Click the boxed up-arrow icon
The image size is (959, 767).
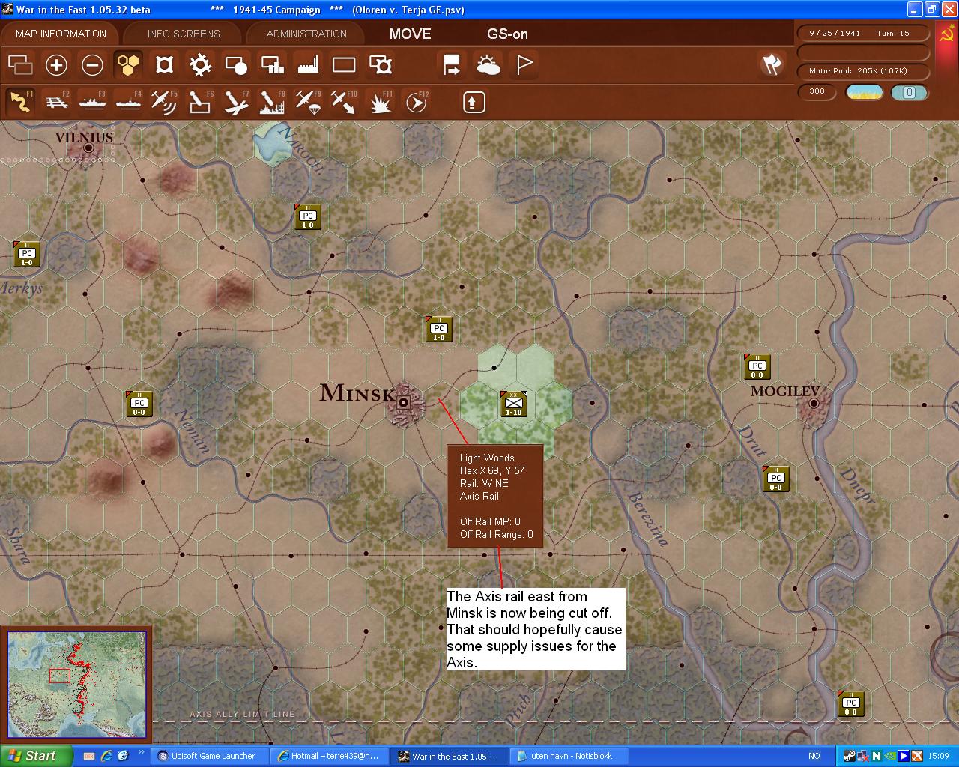point(474,102)
